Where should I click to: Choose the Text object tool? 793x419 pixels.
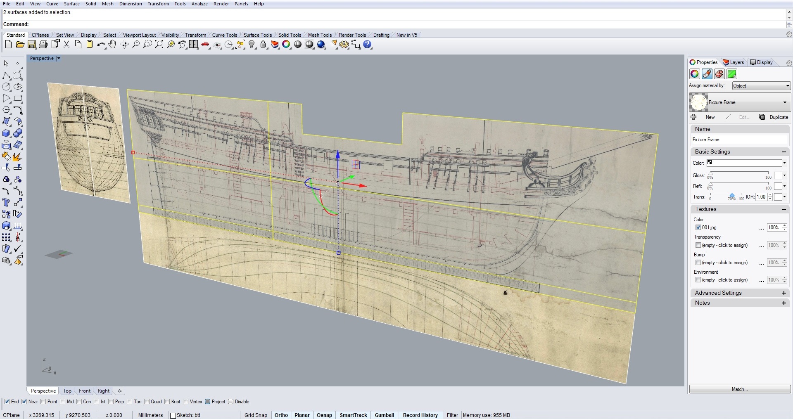pyautogui.click(x=6, y=202)
